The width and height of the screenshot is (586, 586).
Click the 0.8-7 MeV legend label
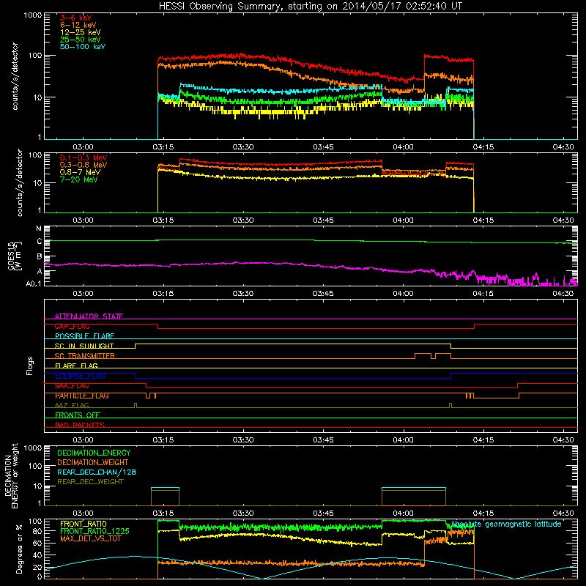(x=80, y=172)
